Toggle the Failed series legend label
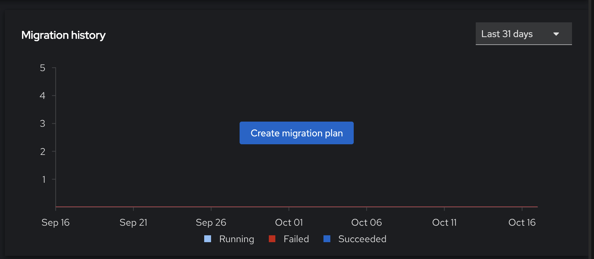Screen dimensions: 594x259 point(296,239)
